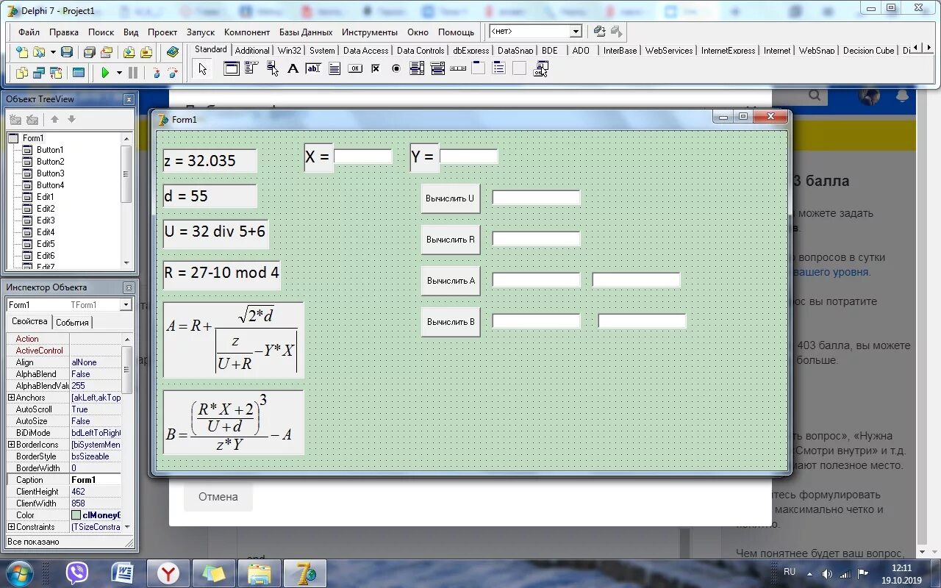The height and width of the screenshot is (588, 941).
Task: Open Viber from the taskbar
Action: 77,573
